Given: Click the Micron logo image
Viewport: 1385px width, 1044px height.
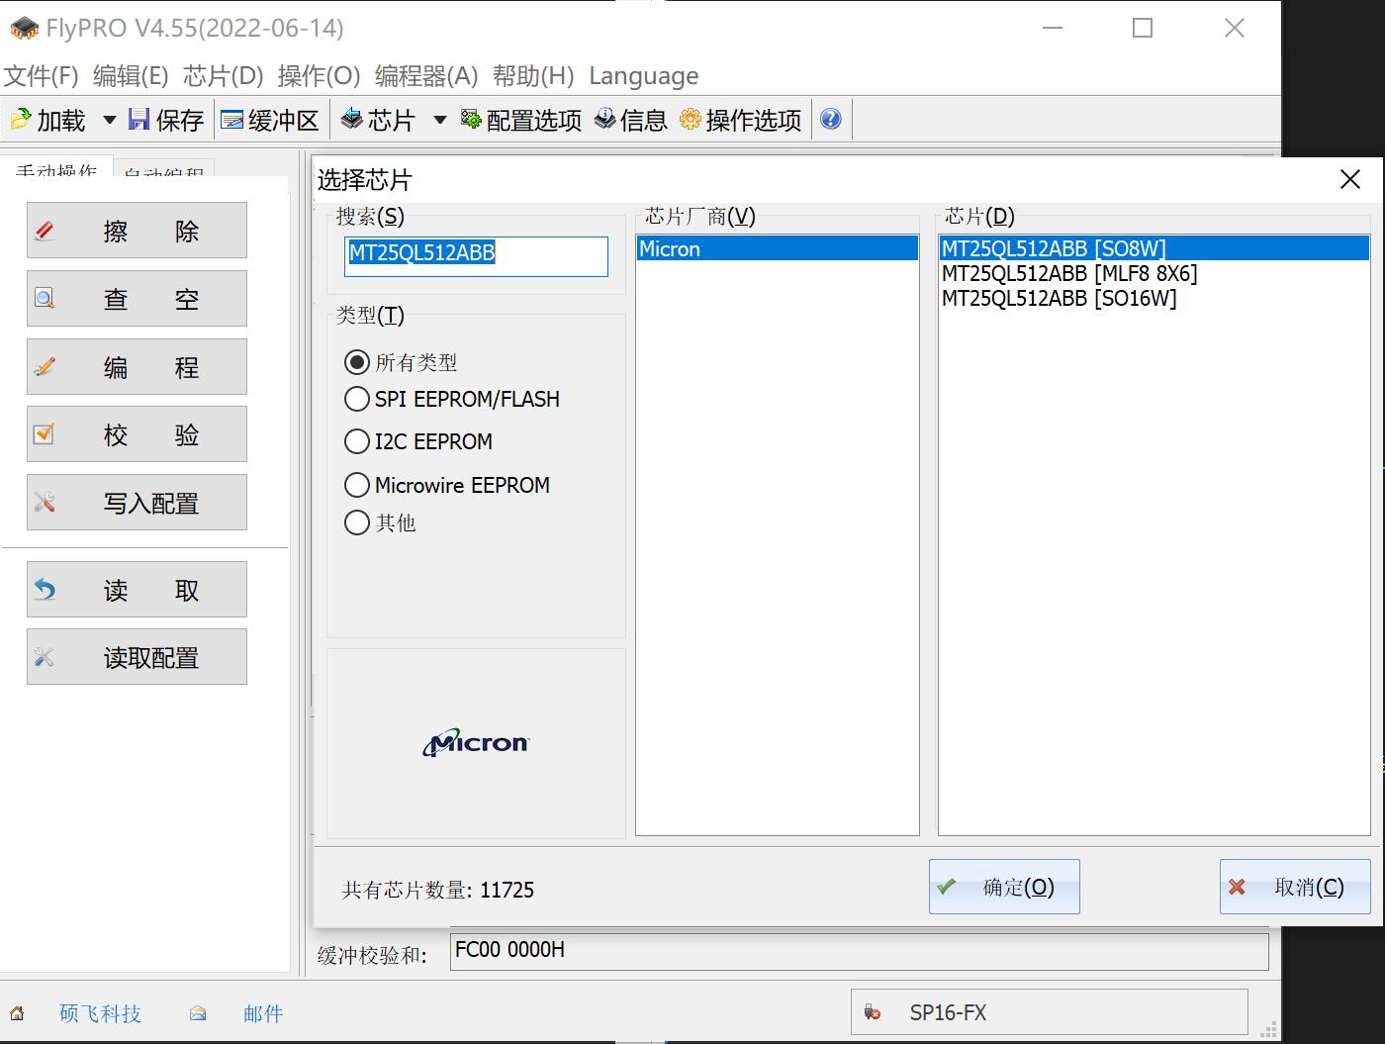Looking at the screenshot, I should pos(476,743).
